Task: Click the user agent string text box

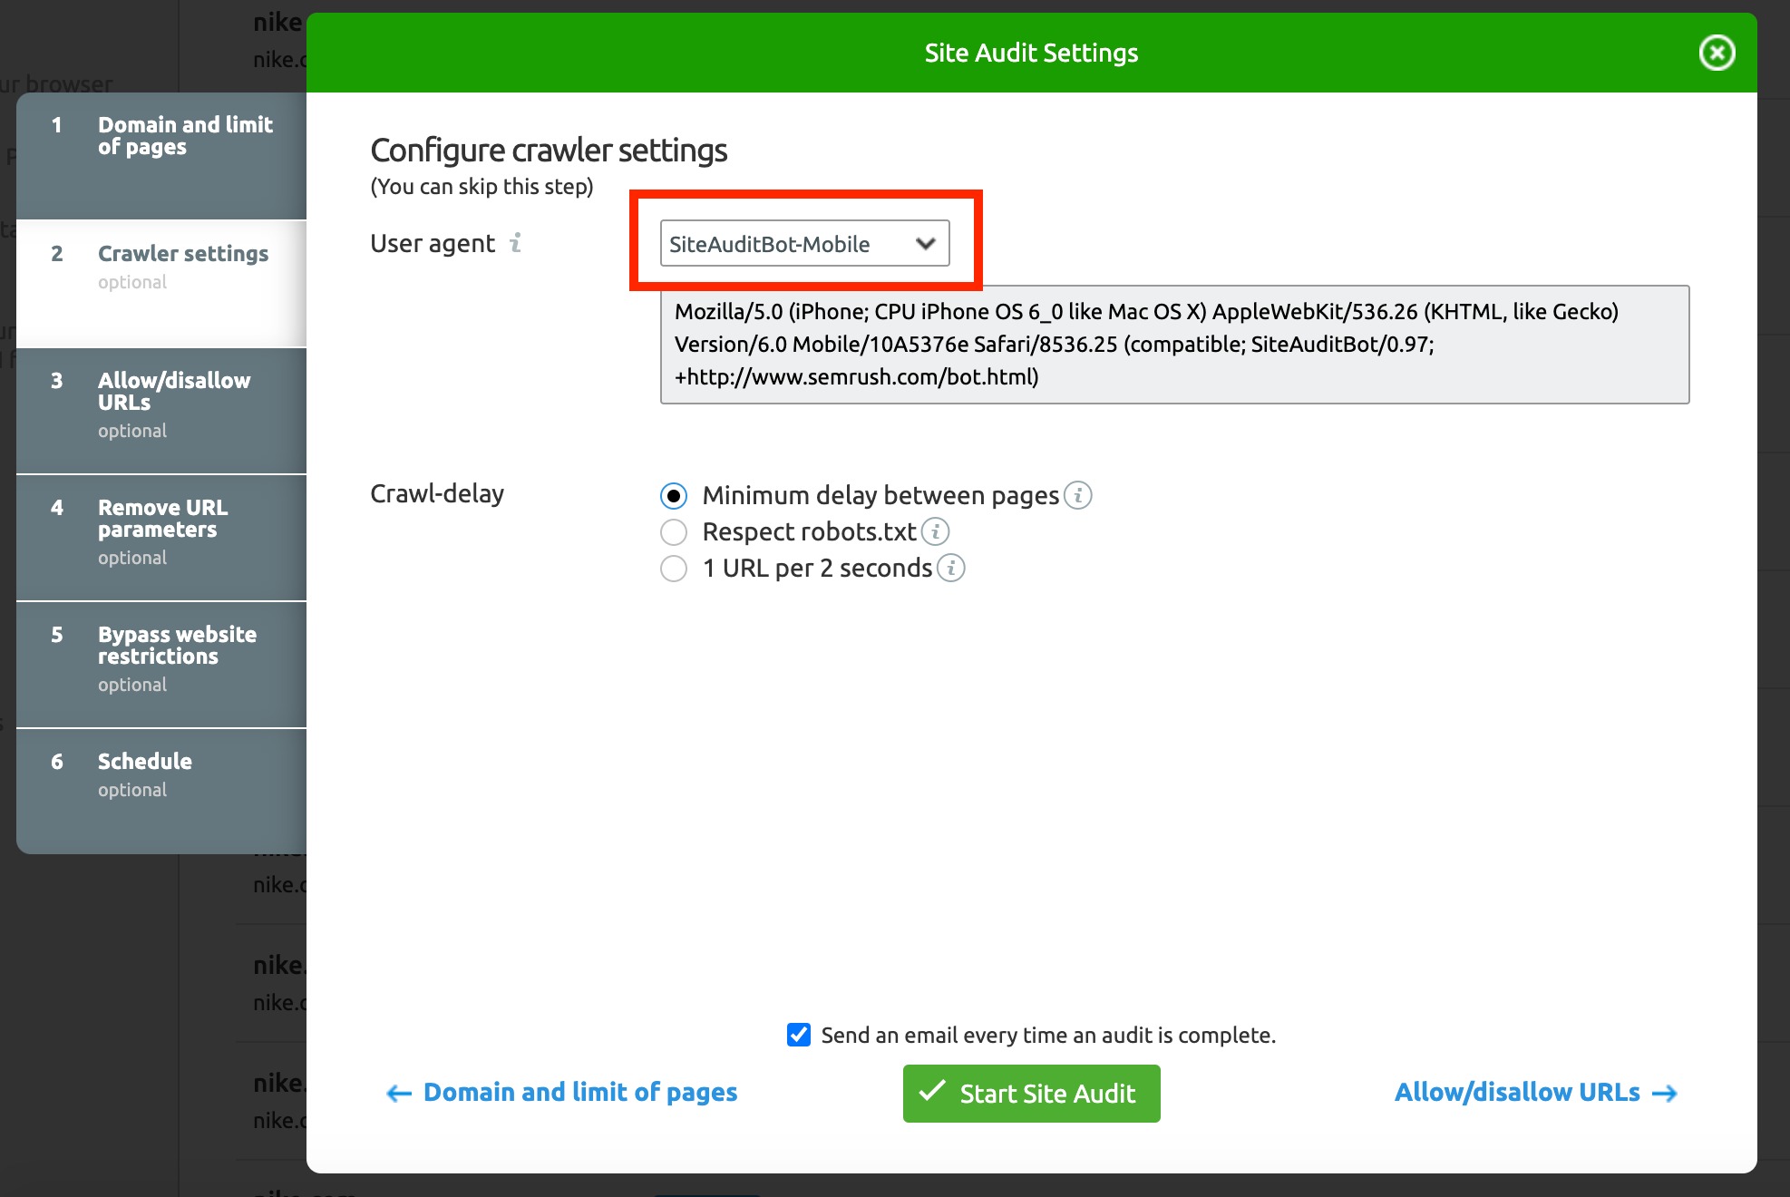Action: coord(1174,345)
